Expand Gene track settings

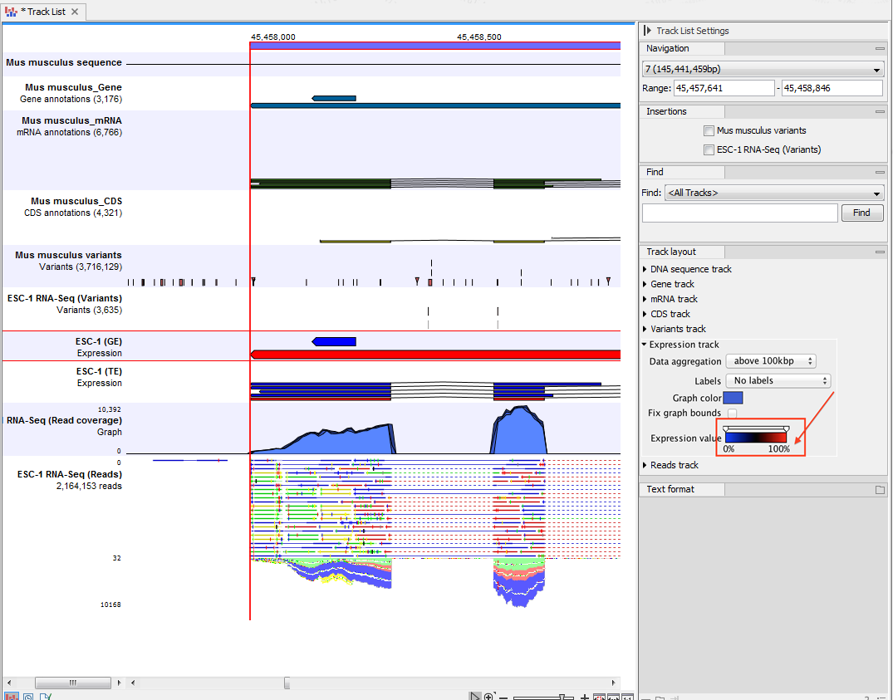[x=645, y=284]
